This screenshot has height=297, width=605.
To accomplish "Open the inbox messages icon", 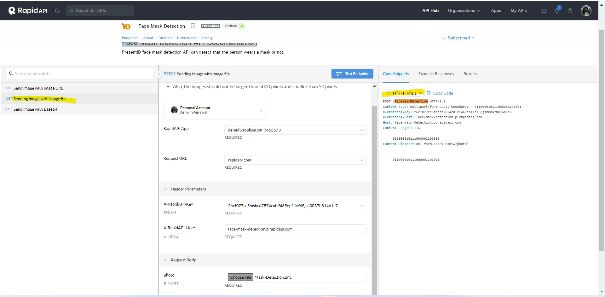I will 544,11.
